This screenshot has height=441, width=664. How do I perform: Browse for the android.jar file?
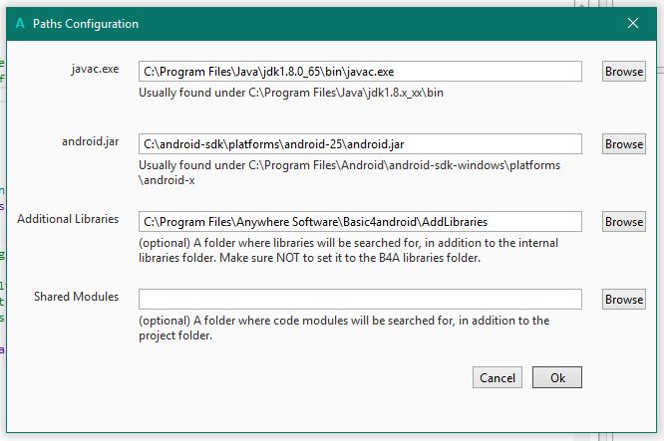pos(624,144)
